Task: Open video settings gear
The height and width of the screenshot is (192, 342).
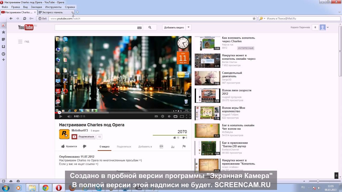Action: click(162, 116)
